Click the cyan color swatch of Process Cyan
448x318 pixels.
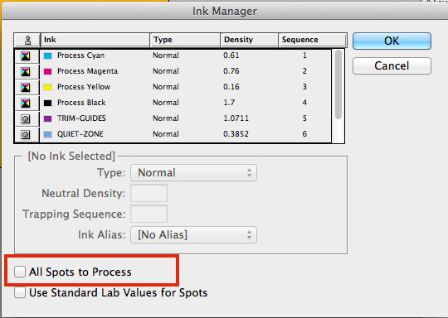tap(48, 55)
